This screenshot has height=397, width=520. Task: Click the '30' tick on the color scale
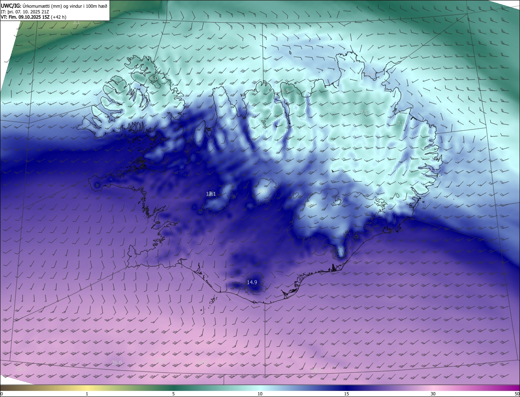(x=433, y=394)
